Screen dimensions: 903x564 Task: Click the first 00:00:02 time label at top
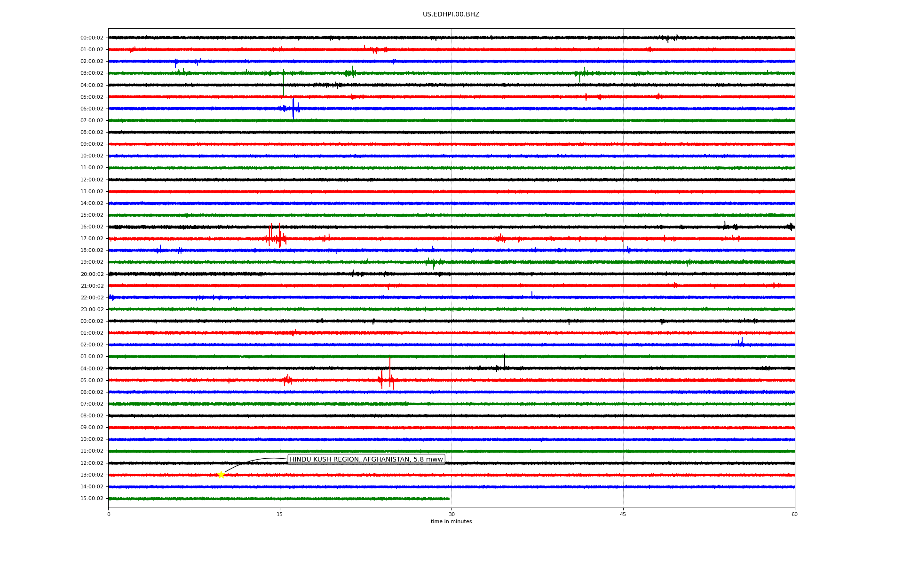click(92, 38)
